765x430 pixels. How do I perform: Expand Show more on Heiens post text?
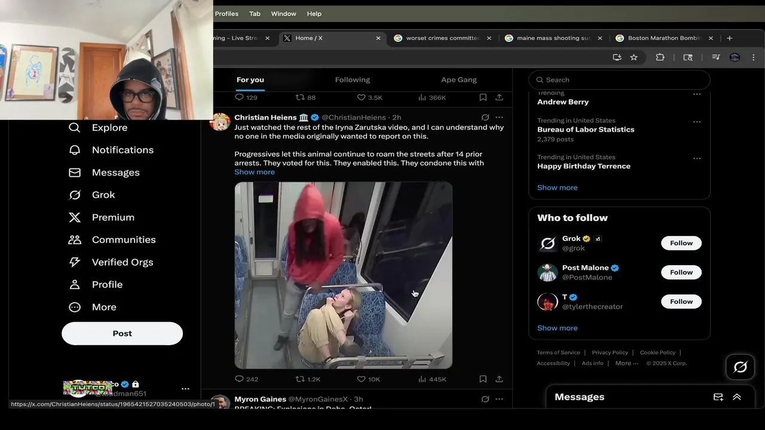[x=255, y=172]
